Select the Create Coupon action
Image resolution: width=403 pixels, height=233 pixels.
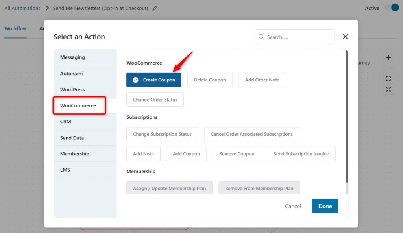(154, 80)
